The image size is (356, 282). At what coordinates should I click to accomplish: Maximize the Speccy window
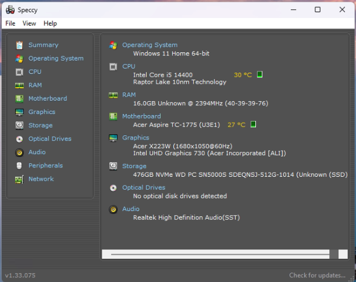pos(318,9)
